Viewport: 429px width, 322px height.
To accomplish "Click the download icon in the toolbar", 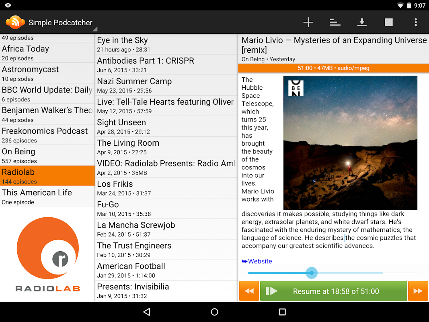I will pos(362,23).
